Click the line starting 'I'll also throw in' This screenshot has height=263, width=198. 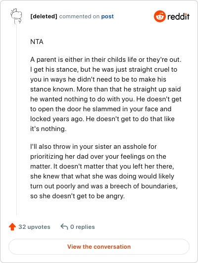(94, 147)
